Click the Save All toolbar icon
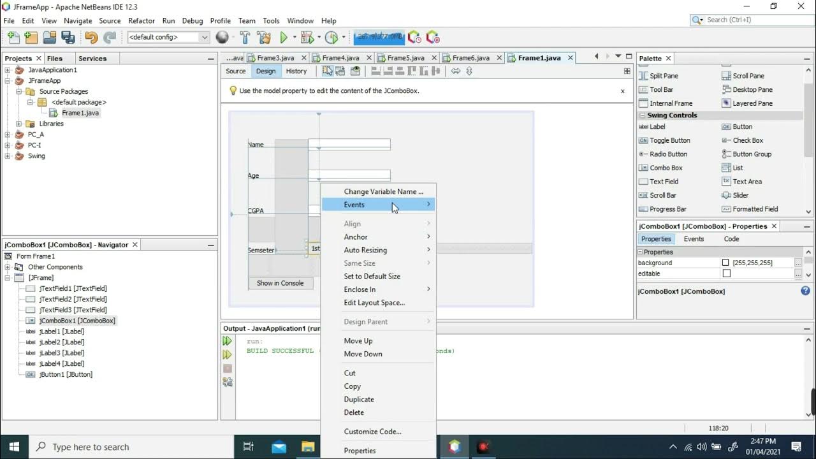816x459 pixels. click(67, 37)
